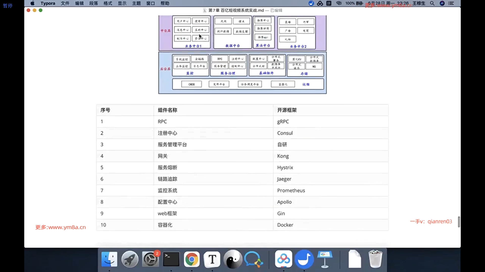Open Notification Center list icon
This screenshot has width=485, height=272.
point(451,3)
